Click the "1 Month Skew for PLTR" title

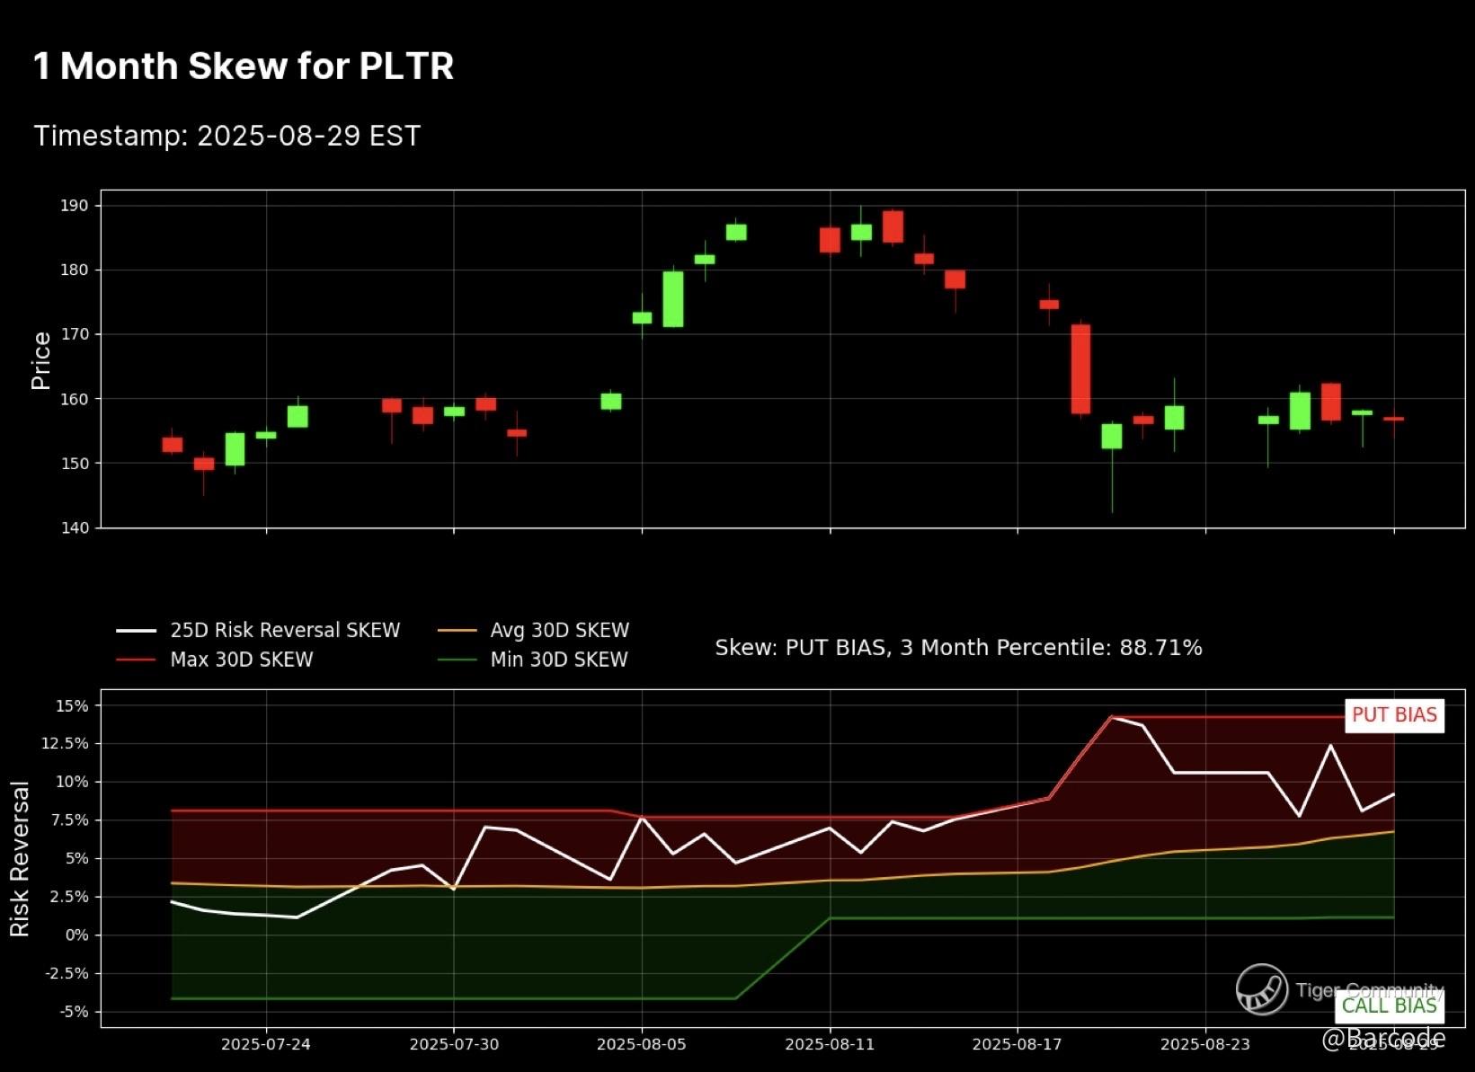pyautogui.click(x=244, y=66)
